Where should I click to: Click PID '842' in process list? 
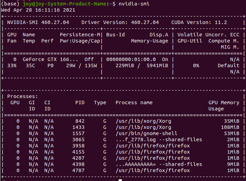[80, 121]
